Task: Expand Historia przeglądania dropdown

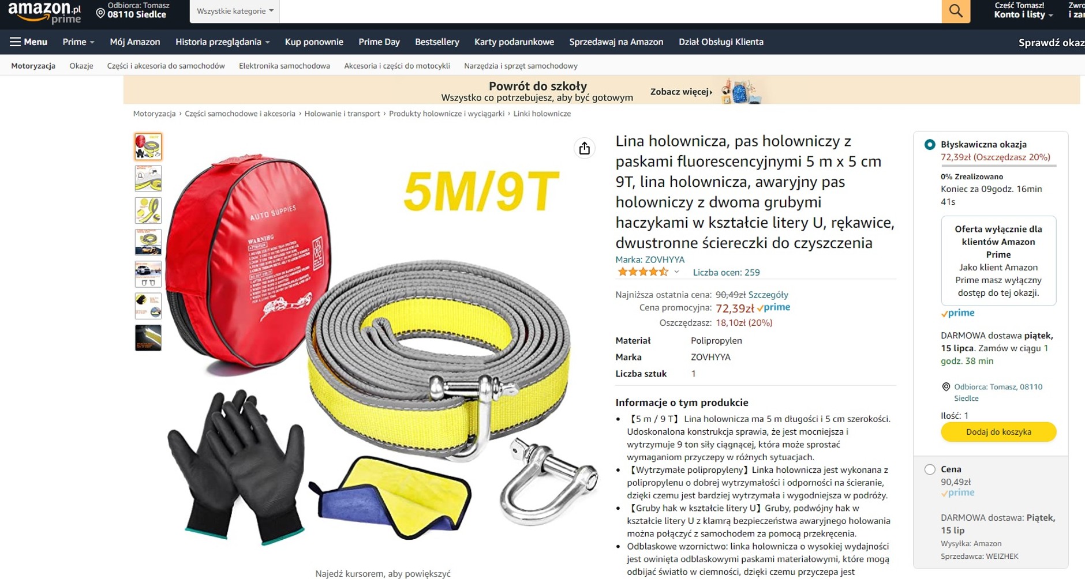Action: point(223,42)
